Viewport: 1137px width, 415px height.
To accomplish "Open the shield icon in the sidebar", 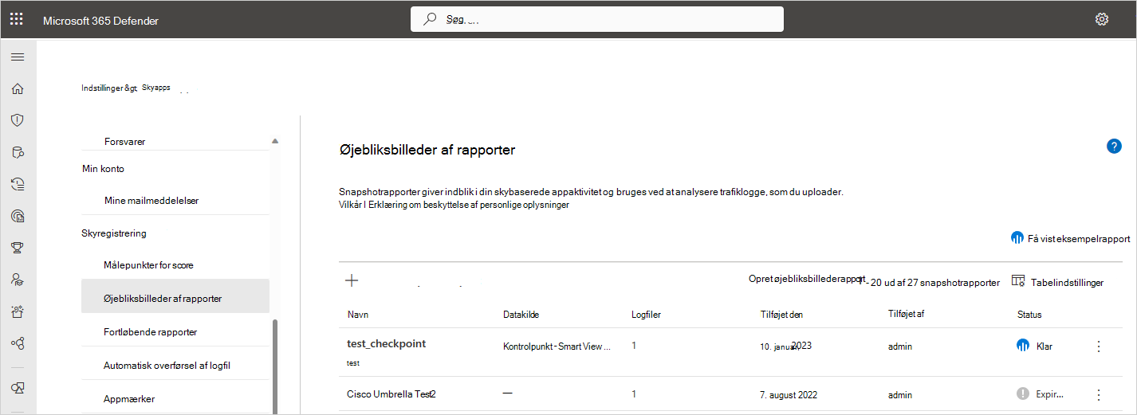I will [17, 120].
